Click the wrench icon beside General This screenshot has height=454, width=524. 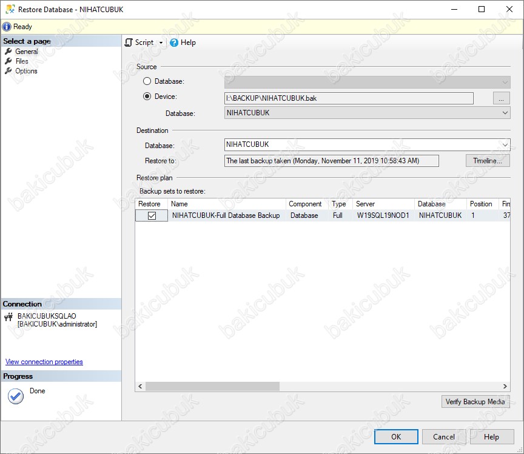coord(8,51)
